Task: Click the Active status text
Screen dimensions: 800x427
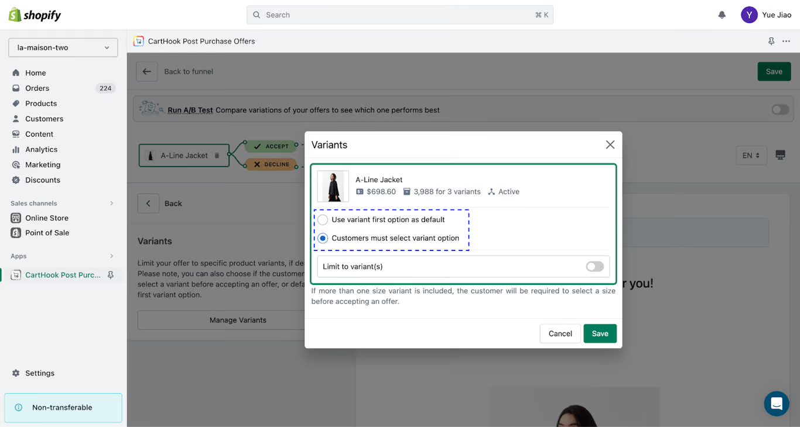Action: [x=508, y=192]
